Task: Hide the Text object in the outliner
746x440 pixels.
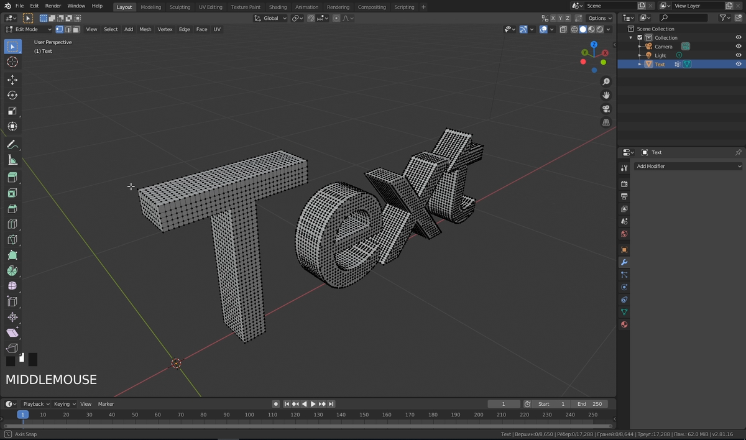Action: (738, 64)
